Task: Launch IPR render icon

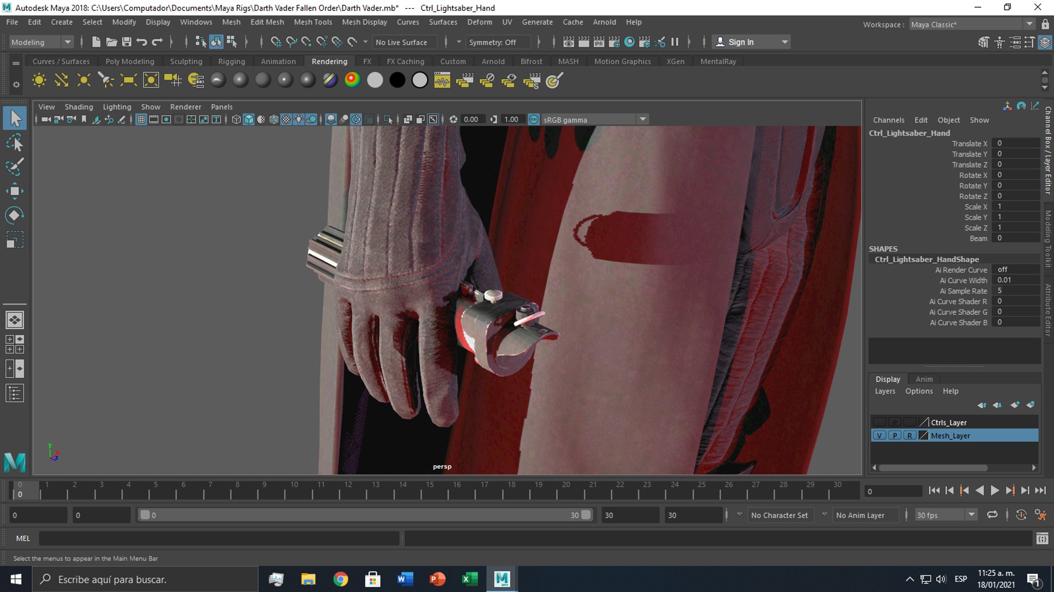Action: click(599, 42)
